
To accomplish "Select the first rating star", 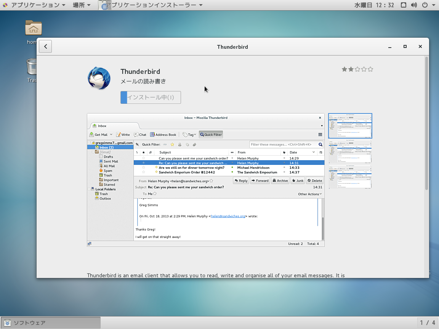I will [x=344, y=69].
